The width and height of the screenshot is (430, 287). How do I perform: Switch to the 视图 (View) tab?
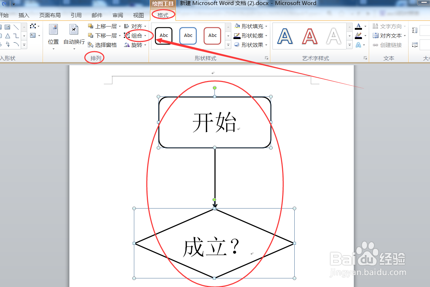point(139,15)
